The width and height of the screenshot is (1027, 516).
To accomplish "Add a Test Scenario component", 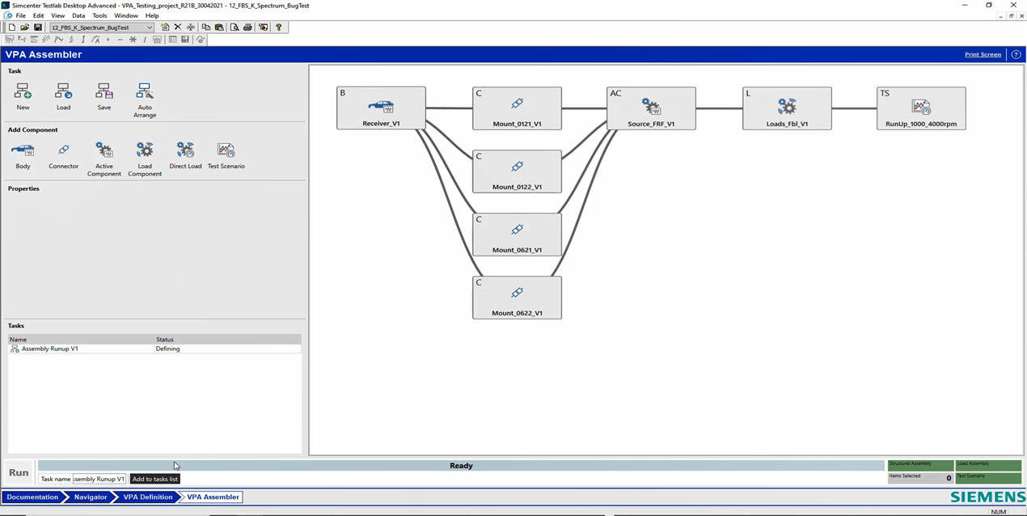I will pyautogui.click(x=226, y=150).
